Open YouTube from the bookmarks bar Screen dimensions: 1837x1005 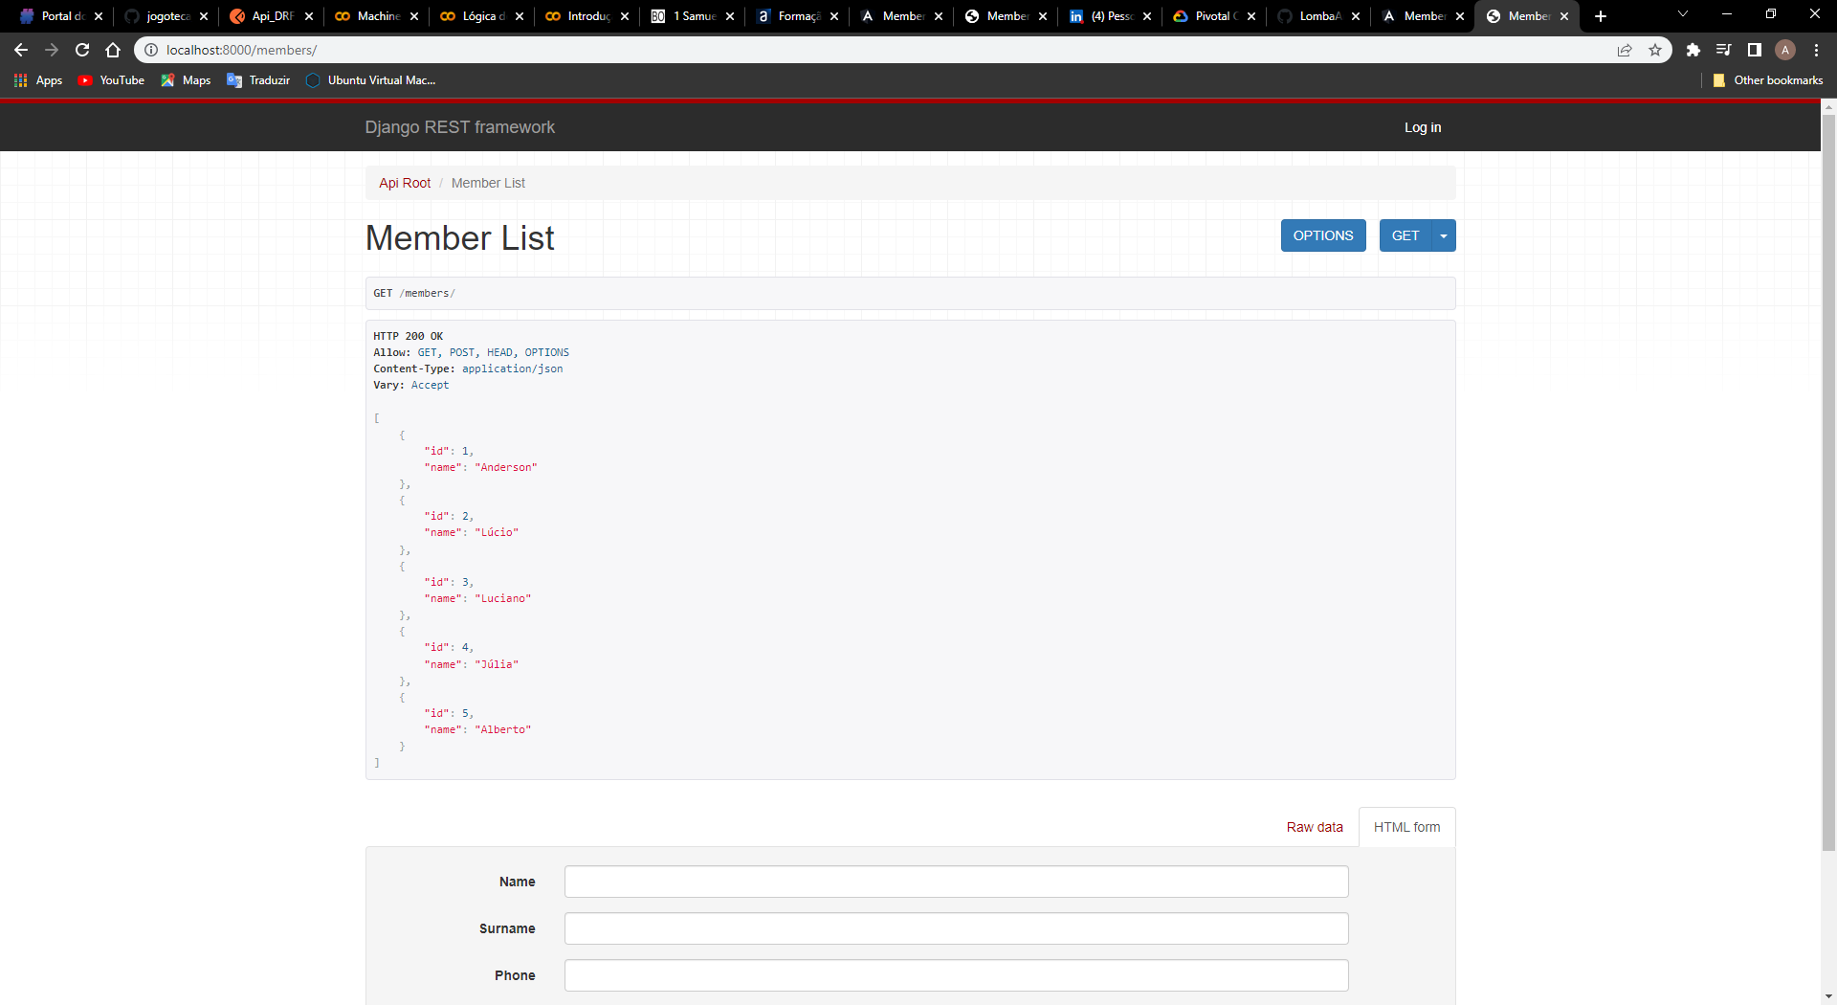click(111, 80)
